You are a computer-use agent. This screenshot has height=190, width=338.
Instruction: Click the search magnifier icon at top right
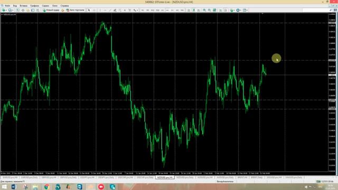[x=331, y=10]
